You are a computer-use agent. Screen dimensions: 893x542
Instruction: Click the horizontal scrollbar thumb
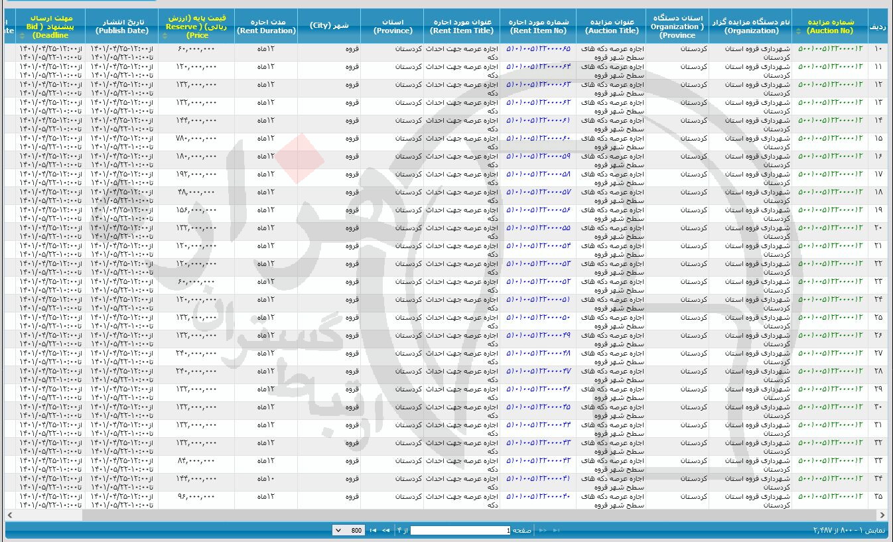tap(479, 515)
